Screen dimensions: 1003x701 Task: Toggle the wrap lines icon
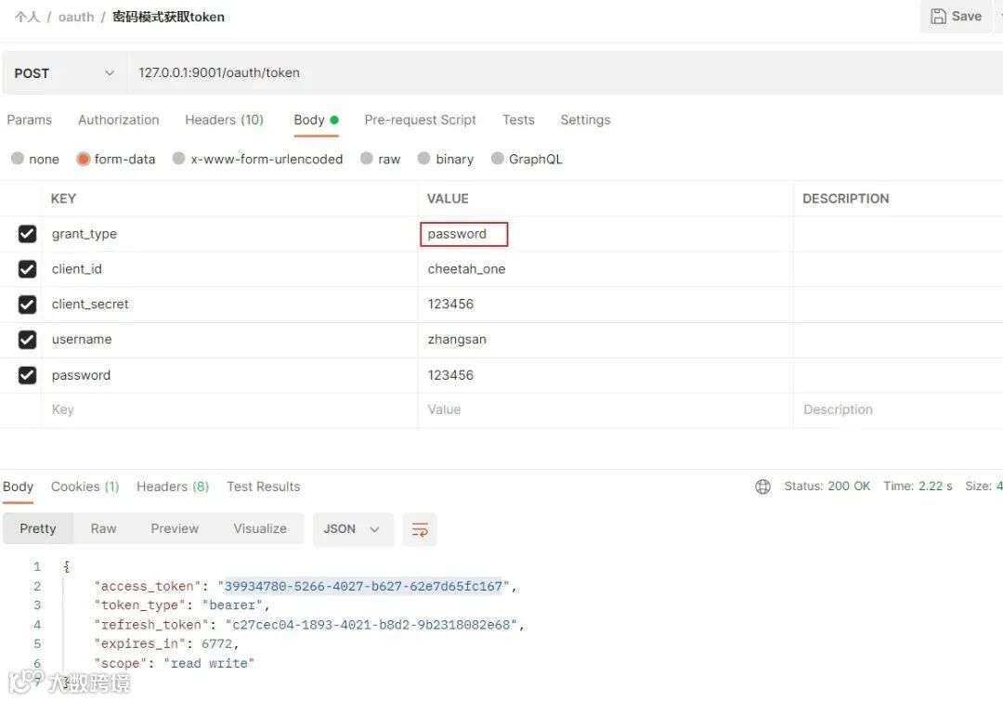[420, 529]
